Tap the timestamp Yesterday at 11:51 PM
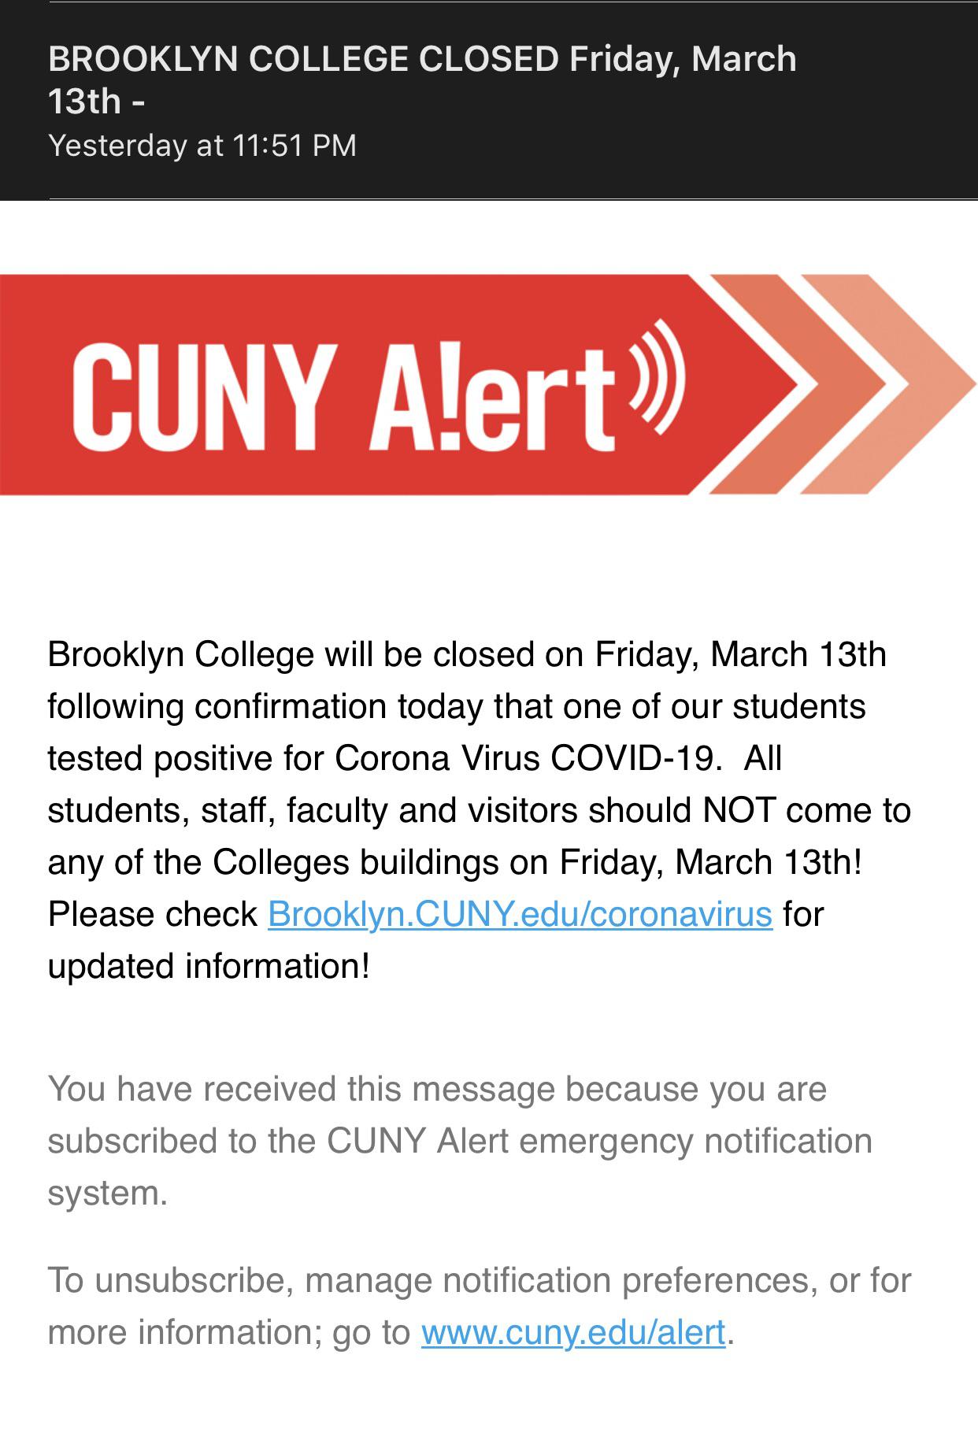 [x=202, y=145]
